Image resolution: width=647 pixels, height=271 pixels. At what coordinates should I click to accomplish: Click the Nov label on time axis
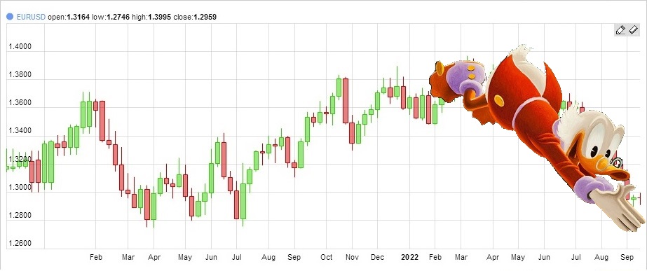point(352,258)
